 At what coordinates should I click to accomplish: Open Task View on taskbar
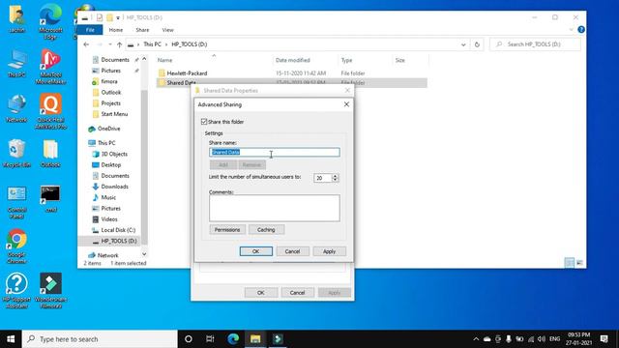[210, 339]
